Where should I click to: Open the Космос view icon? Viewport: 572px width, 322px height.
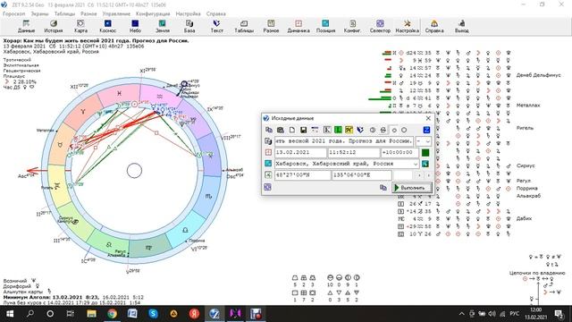click(x=107, y=26)
